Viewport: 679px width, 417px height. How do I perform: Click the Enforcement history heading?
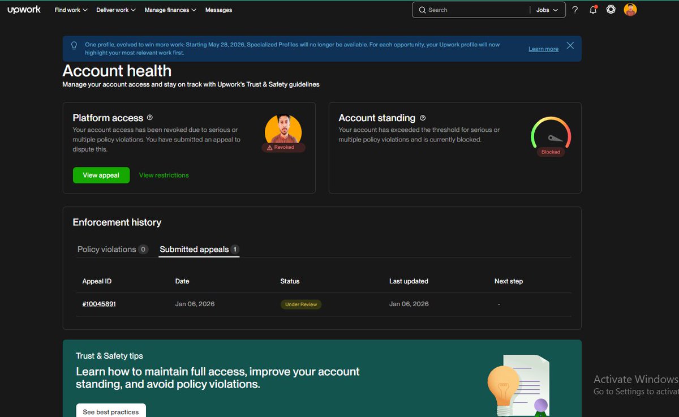coord(117,222)
